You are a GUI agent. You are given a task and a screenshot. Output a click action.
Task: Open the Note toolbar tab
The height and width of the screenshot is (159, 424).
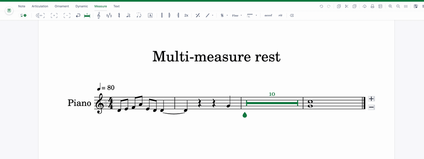coord(22,6)
